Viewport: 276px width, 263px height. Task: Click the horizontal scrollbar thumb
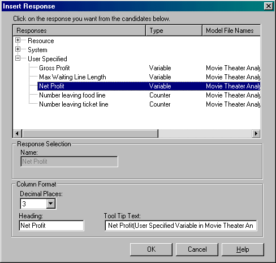[x=90, y=133]
